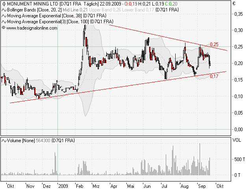Click the 0,30 price axis value

point(239,30)
